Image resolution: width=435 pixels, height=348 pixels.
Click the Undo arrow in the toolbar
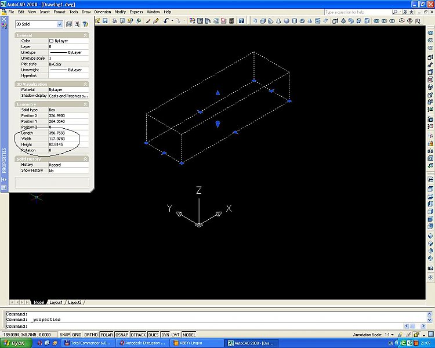coord(166,21)
